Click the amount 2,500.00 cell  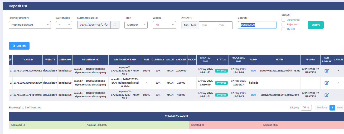pyautogui.click(x=181, y=71)
